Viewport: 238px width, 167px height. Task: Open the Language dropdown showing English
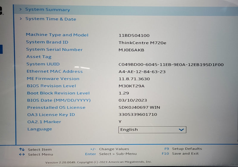coord(152,130)
